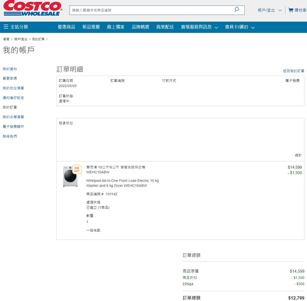Screen dimensions: 307x301
Task: Click 帳戶/登出 breadcrumb link
Action: pyautogui.click(x=20, y=39)
